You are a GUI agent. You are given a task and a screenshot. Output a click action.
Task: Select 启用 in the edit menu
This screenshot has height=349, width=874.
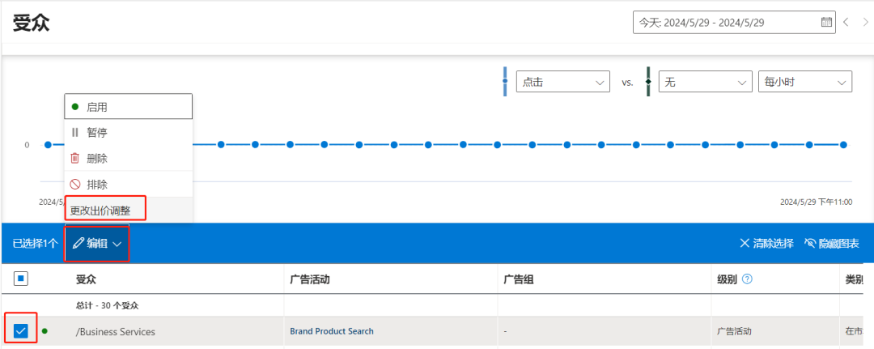128,107
